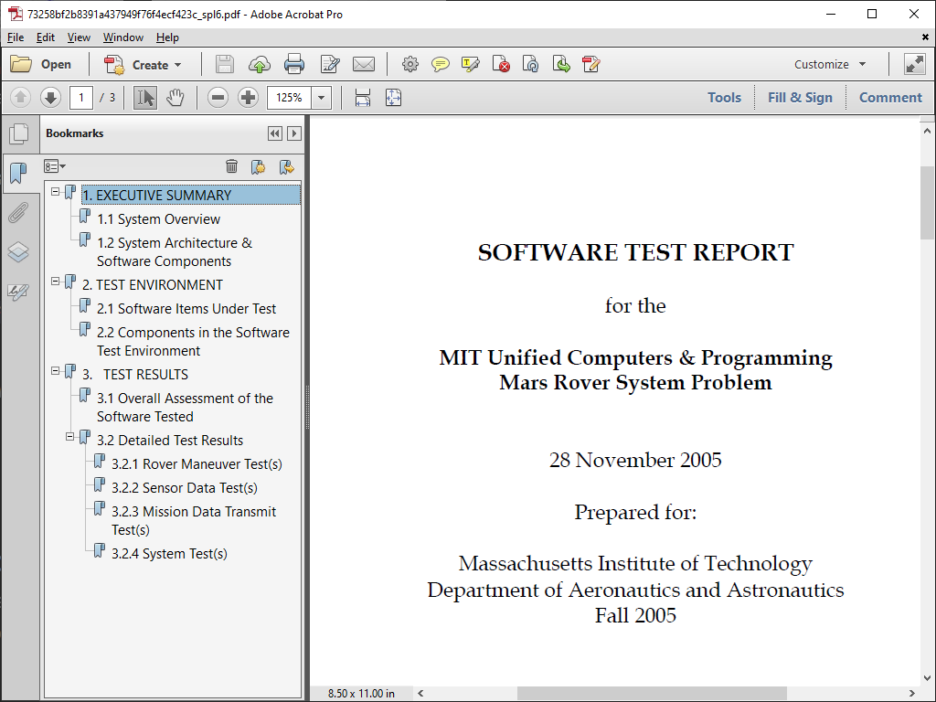
Task: Collapse the 3. TEST RESULTS bookmark
Action: 56,371
